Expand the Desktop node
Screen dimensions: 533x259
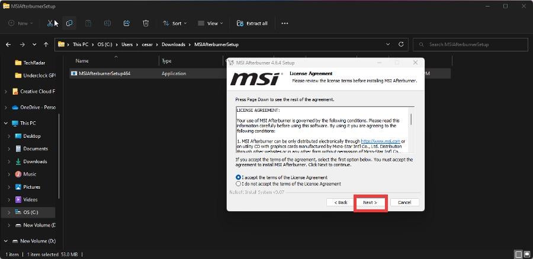(9, 136)
